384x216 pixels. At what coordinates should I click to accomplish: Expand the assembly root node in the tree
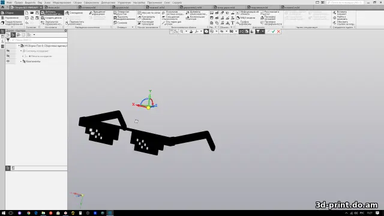tap(19, 46)
